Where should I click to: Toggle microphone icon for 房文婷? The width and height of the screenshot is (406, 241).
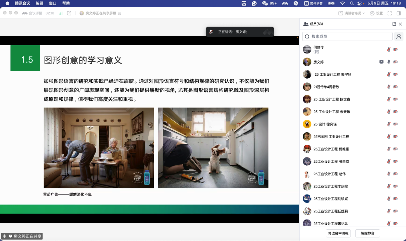click(389, 62)
